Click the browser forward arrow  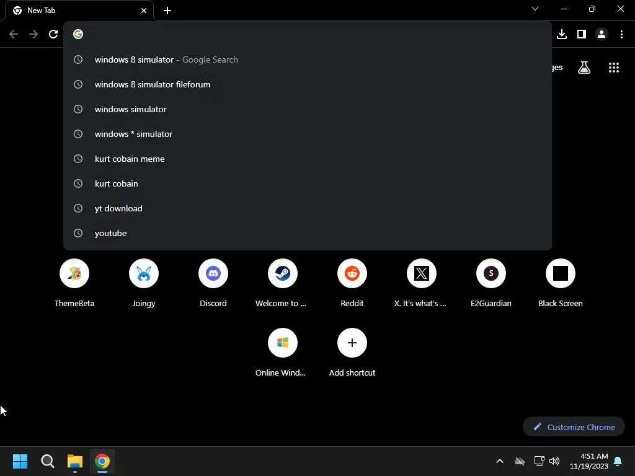[33, 34]
